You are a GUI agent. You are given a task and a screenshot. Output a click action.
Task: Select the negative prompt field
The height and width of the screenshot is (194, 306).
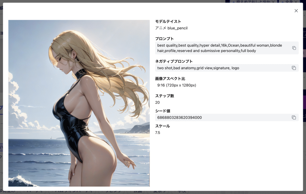pos(227,68)
